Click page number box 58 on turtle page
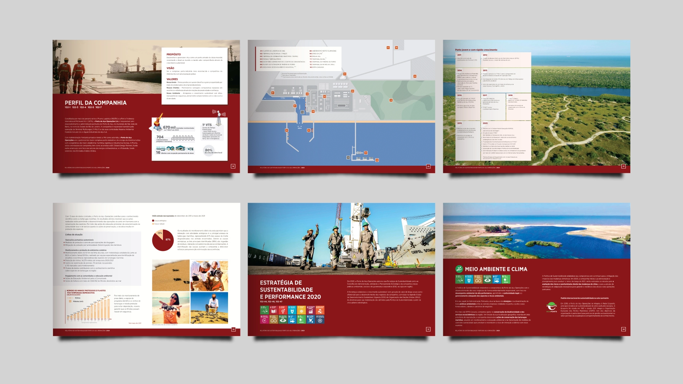683x384 pixels. click(x=233, y=329)
